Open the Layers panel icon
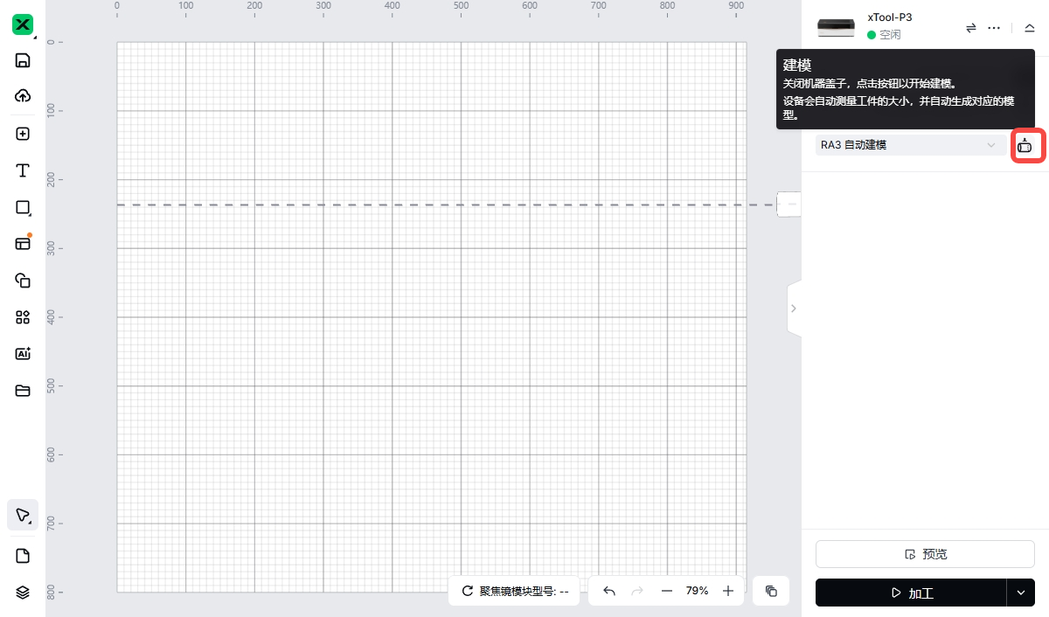 tap(24, 593)
